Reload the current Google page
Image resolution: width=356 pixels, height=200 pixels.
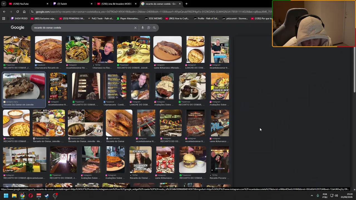[x=18, y=12]
